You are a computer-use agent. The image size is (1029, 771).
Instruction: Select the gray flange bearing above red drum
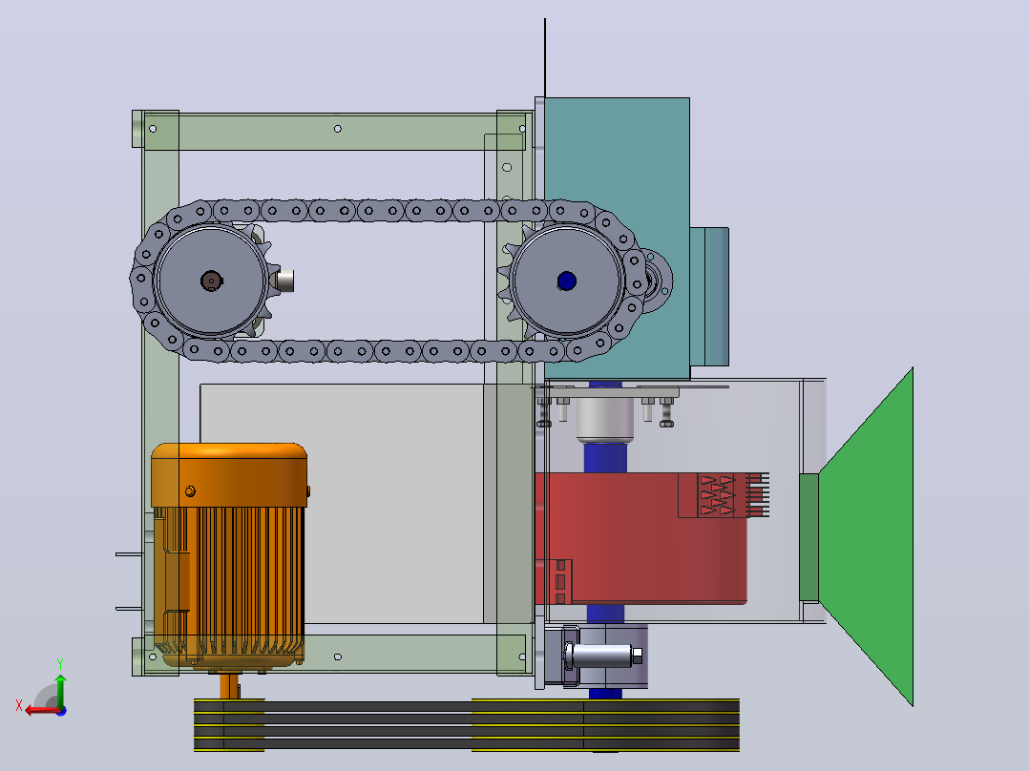[x=604, y=419]
